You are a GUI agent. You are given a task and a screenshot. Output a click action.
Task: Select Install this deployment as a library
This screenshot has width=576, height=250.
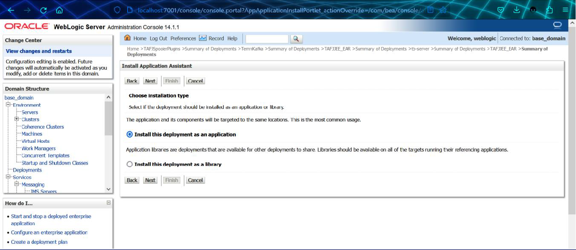click(x=129, y=164)
